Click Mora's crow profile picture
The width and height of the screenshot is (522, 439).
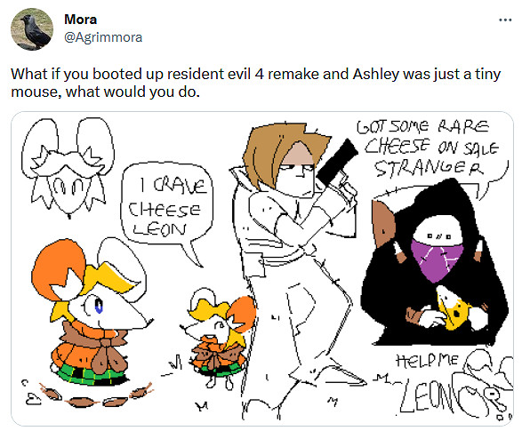[32, 29]
